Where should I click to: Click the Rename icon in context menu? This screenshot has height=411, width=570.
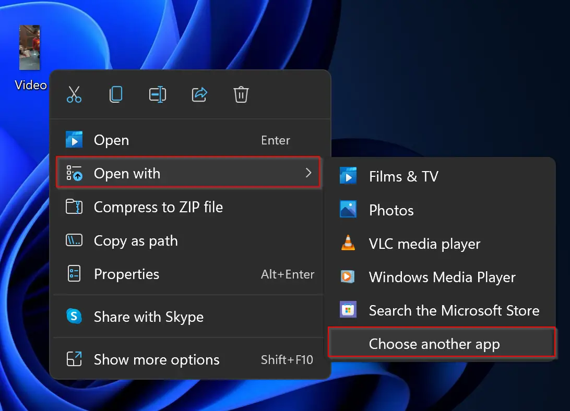[x=158, y=95]
